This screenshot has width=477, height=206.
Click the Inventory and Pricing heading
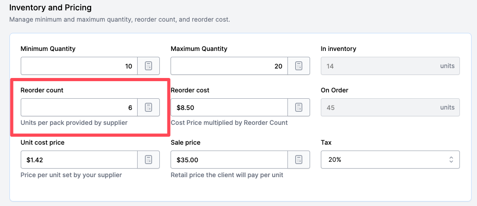click(x=50, y=8)
